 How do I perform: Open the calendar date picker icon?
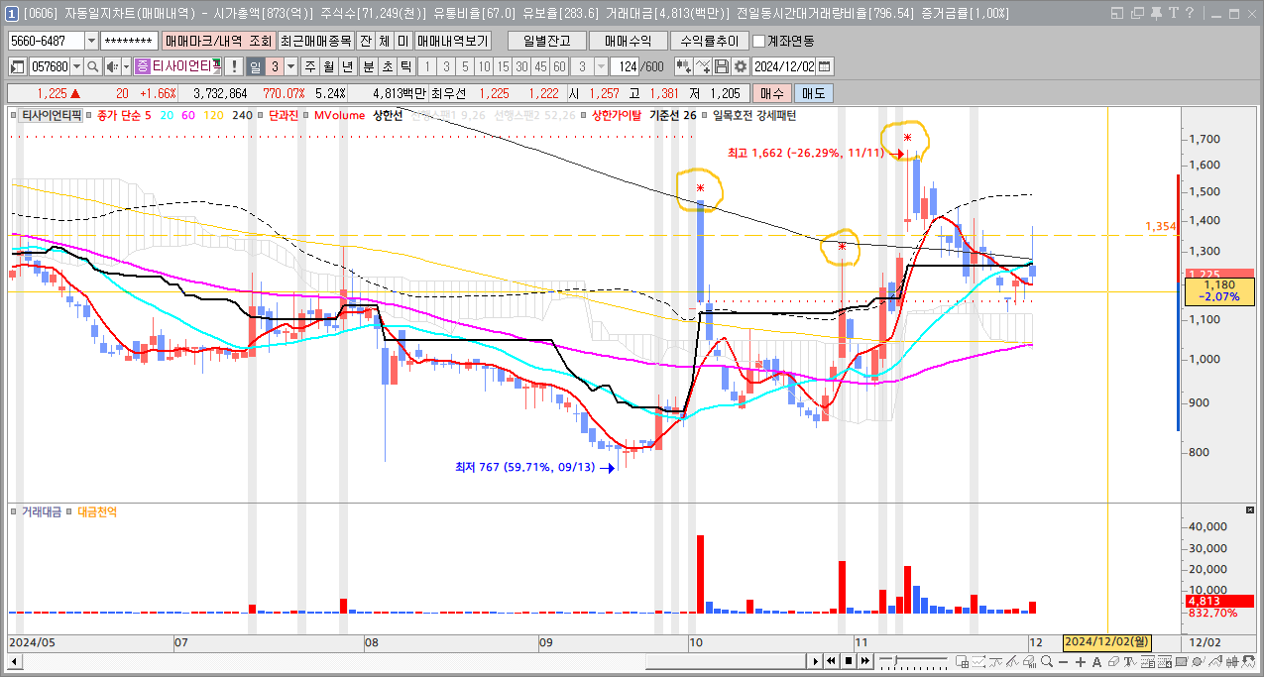coord(825,66)
